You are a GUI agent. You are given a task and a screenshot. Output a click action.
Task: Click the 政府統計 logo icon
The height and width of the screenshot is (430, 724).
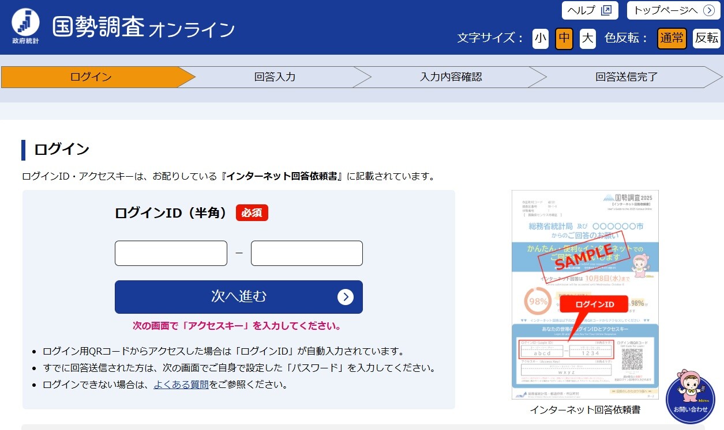[x=25, y=26]
